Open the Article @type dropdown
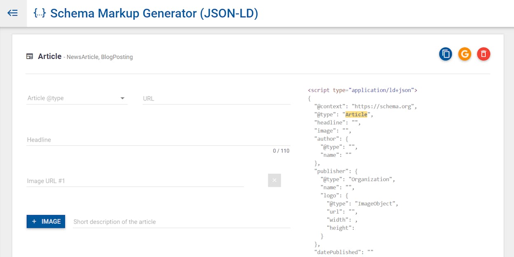Viewport: 514px width, 257px height. point(77,98)
